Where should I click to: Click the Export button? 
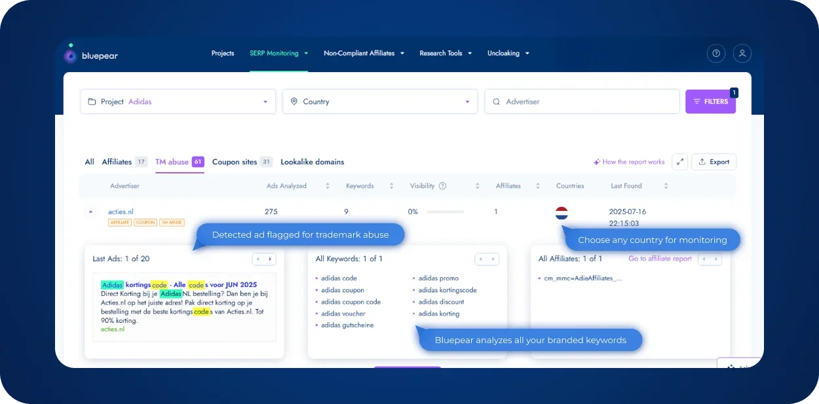tap(714, 162)
